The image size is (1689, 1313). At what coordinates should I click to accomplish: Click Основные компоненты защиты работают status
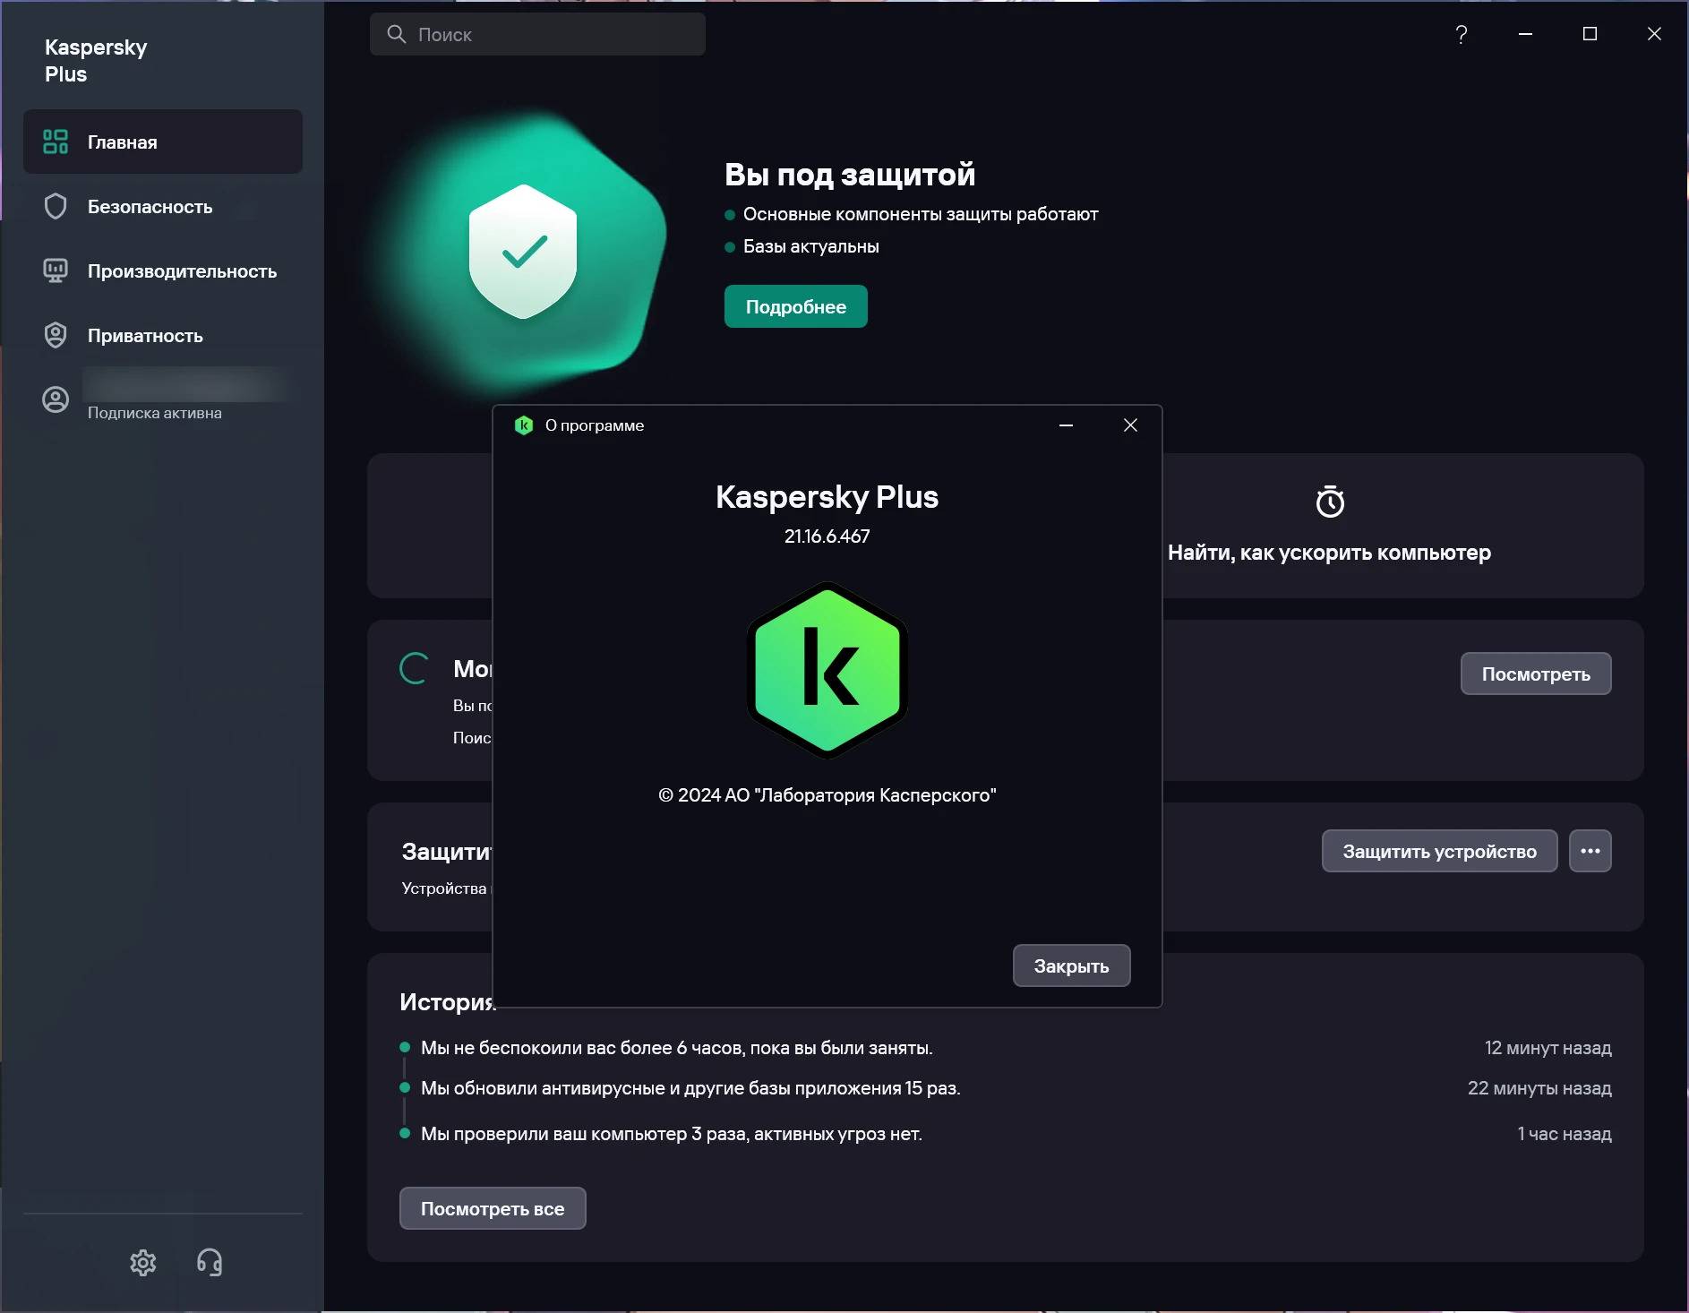click(x=921, y=214)
